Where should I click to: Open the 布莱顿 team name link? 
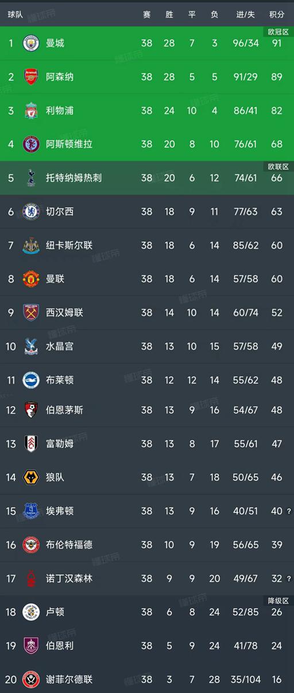tap(60, 380)
